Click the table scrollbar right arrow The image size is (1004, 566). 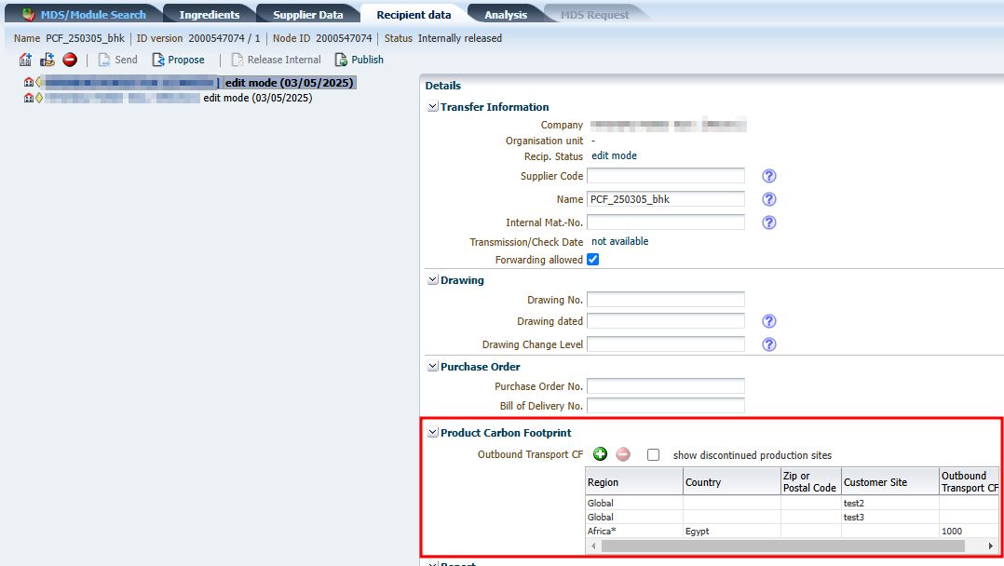click(x=991, y=546)
